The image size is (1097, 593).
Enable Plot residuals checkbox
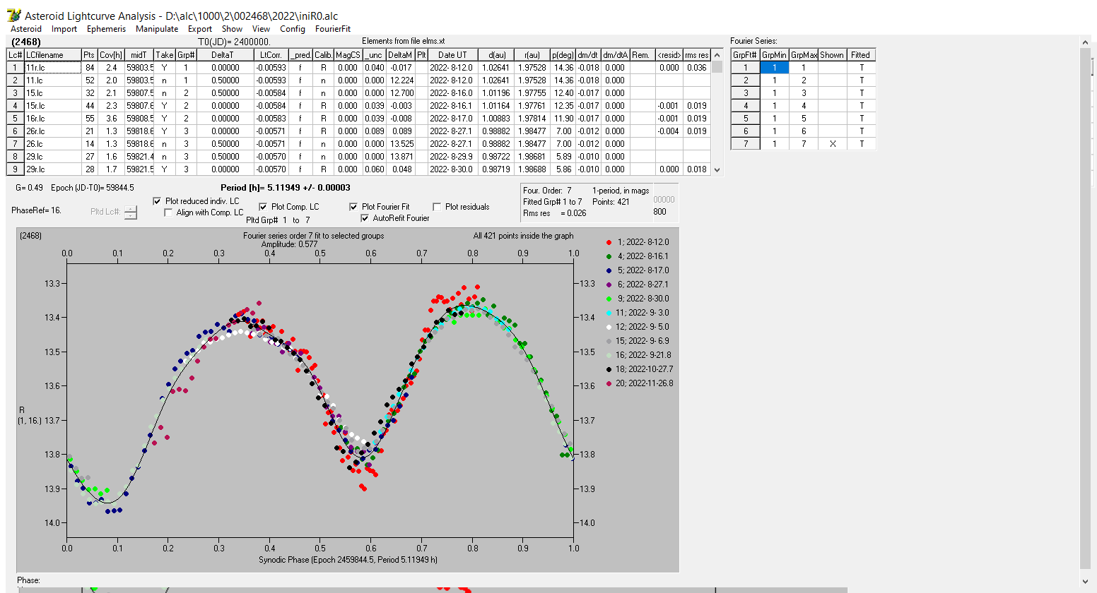tap(437, 207)
